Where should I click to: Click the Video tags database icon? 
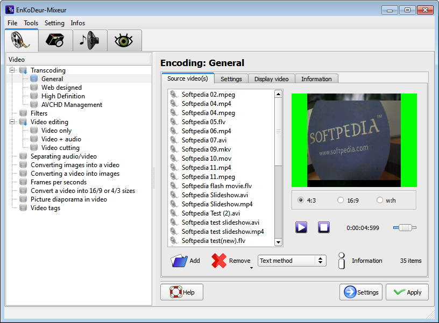click(x=23, y=208)
